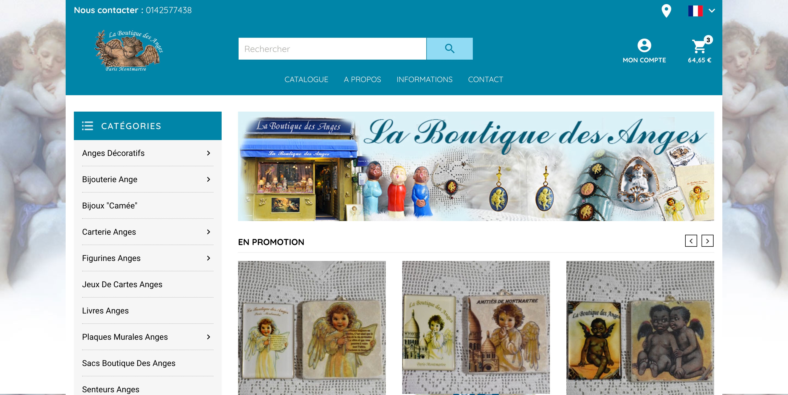Open Mon Compte account icon
Viewport: 788px width, 395px height.
click(644, 45)
